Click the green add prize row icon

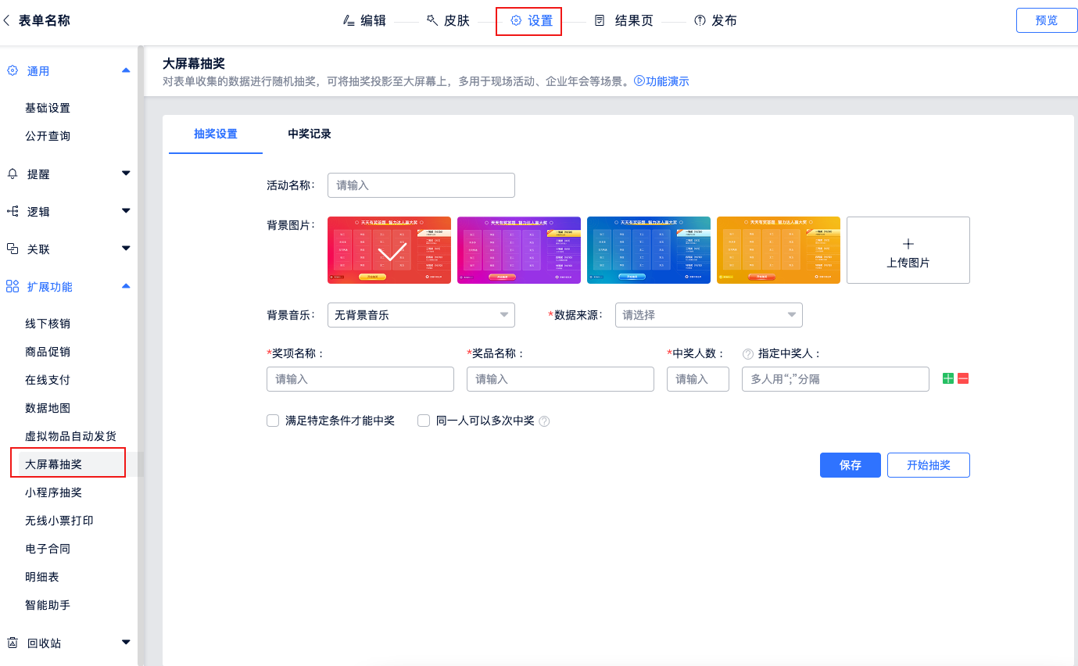(x=947, y=378)
